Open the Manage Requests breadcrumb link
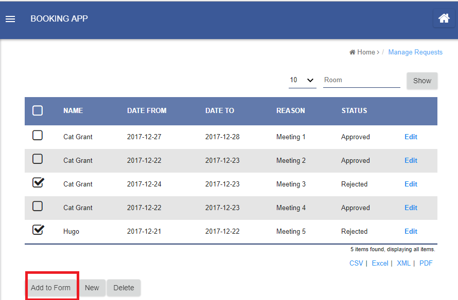The height and width of the screenshot is (300, 458). (x=415, y=52)
